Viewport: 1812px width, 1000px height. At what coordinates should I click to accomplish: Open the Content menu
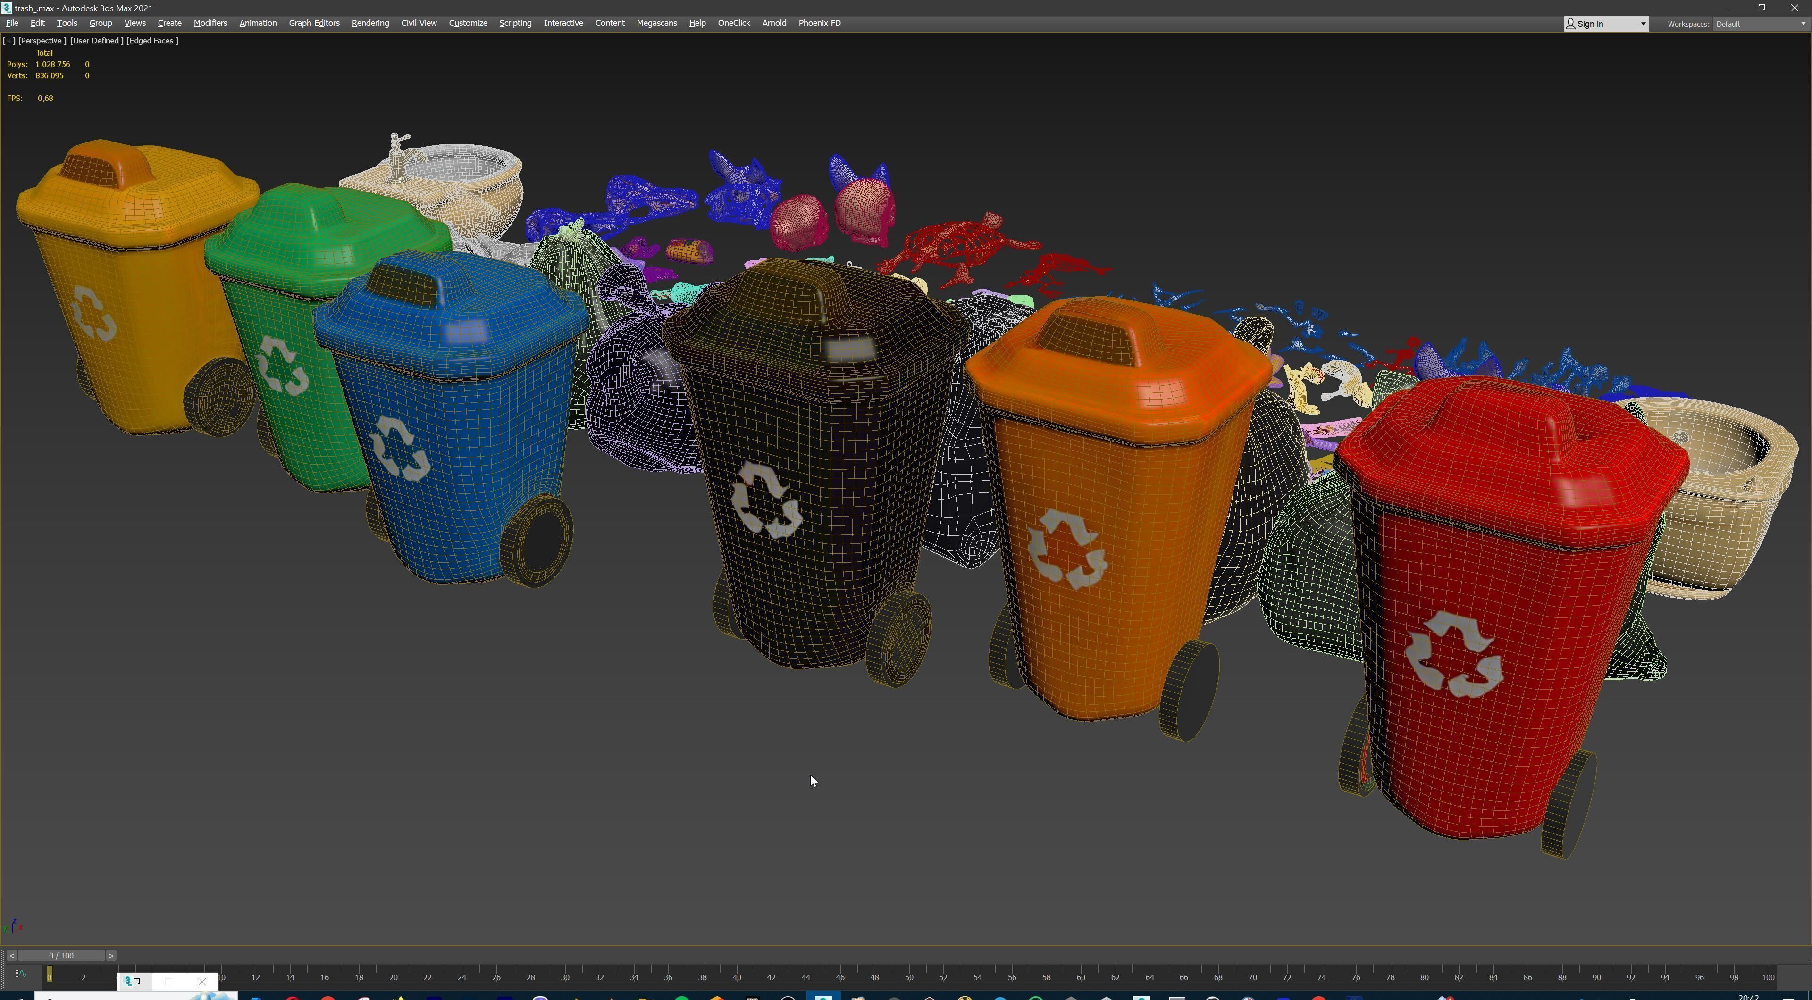(x=609, y=23)
